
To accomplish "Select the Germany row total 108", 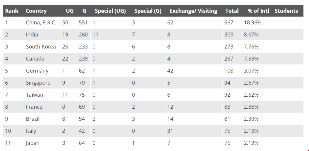I will pyautogui.click(x=229, y=71).
